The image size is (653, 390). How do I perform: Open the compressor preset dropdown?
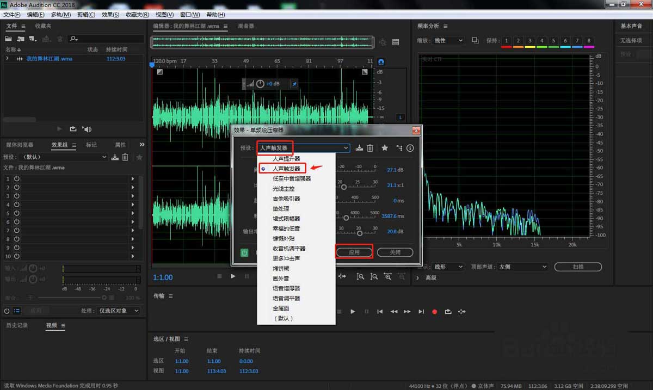tap(304, 148)
